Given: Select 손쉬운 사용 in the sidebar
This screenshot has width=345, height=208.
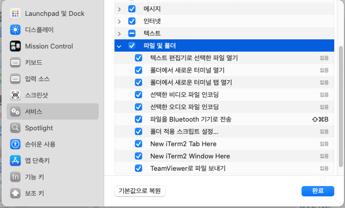Looking at the screenshot, I should tap(53, 144).
